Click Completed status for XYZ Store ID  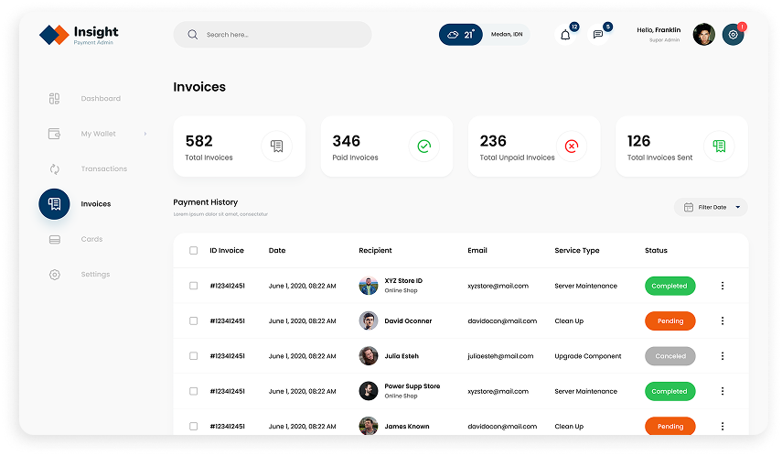[670, 286]
